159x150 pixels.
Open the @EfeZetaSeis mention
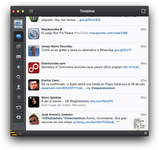pyautogui.click(x=52, y=118)
